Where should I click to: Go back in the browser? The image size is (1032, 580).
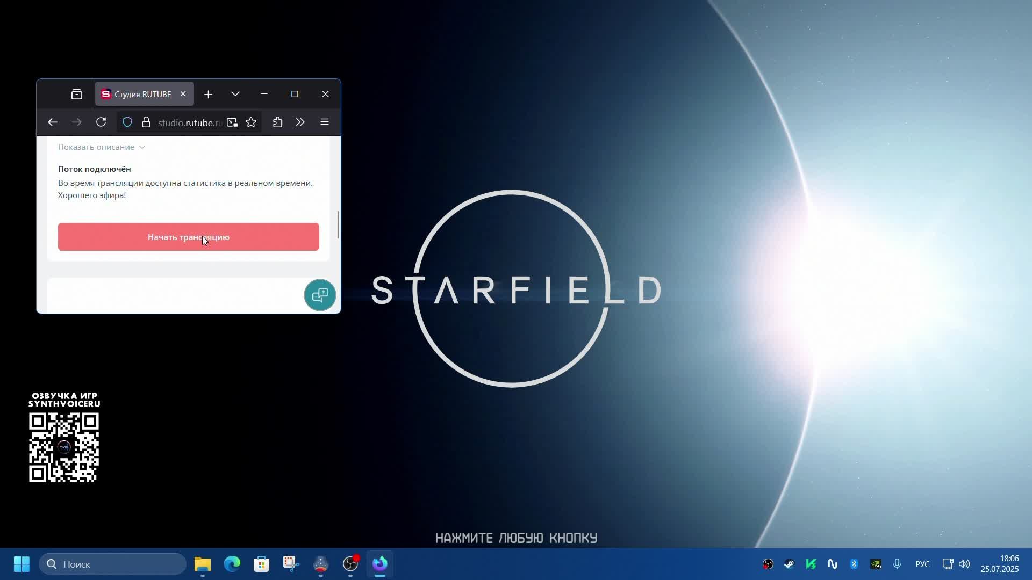[x=52, y=122]
